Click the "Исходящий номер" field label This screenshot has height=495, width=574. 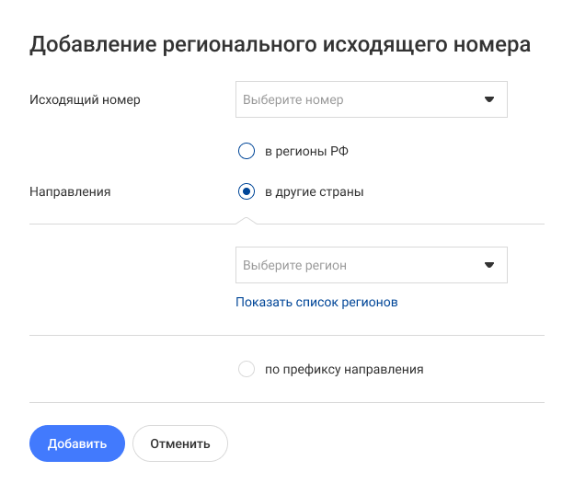coord(86,99)
